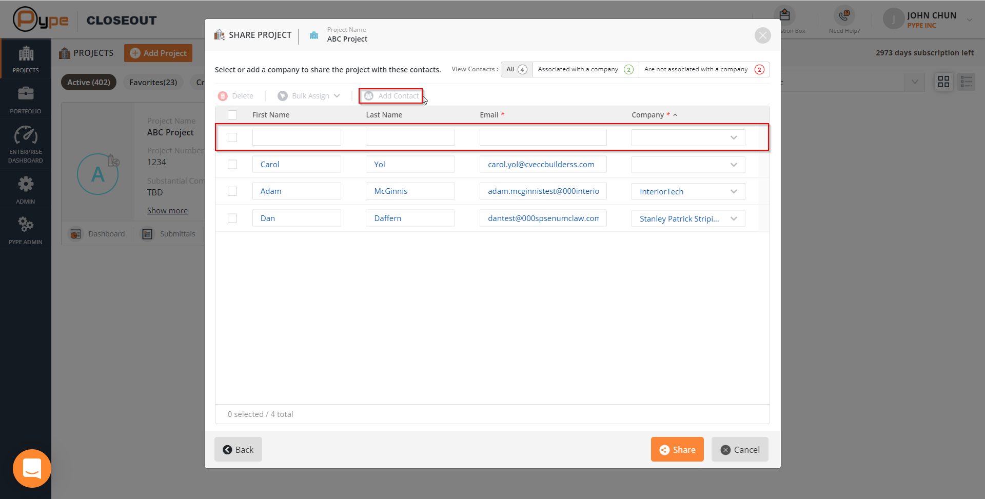Filter to Are not associated with a company
This screenshot has height=499, width=985.
coord(704,69)
